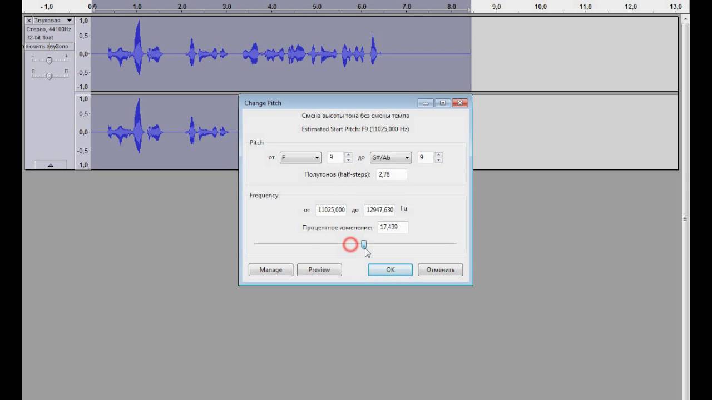Click the Полутонов (half-steps) field showing 2,78

392,174
